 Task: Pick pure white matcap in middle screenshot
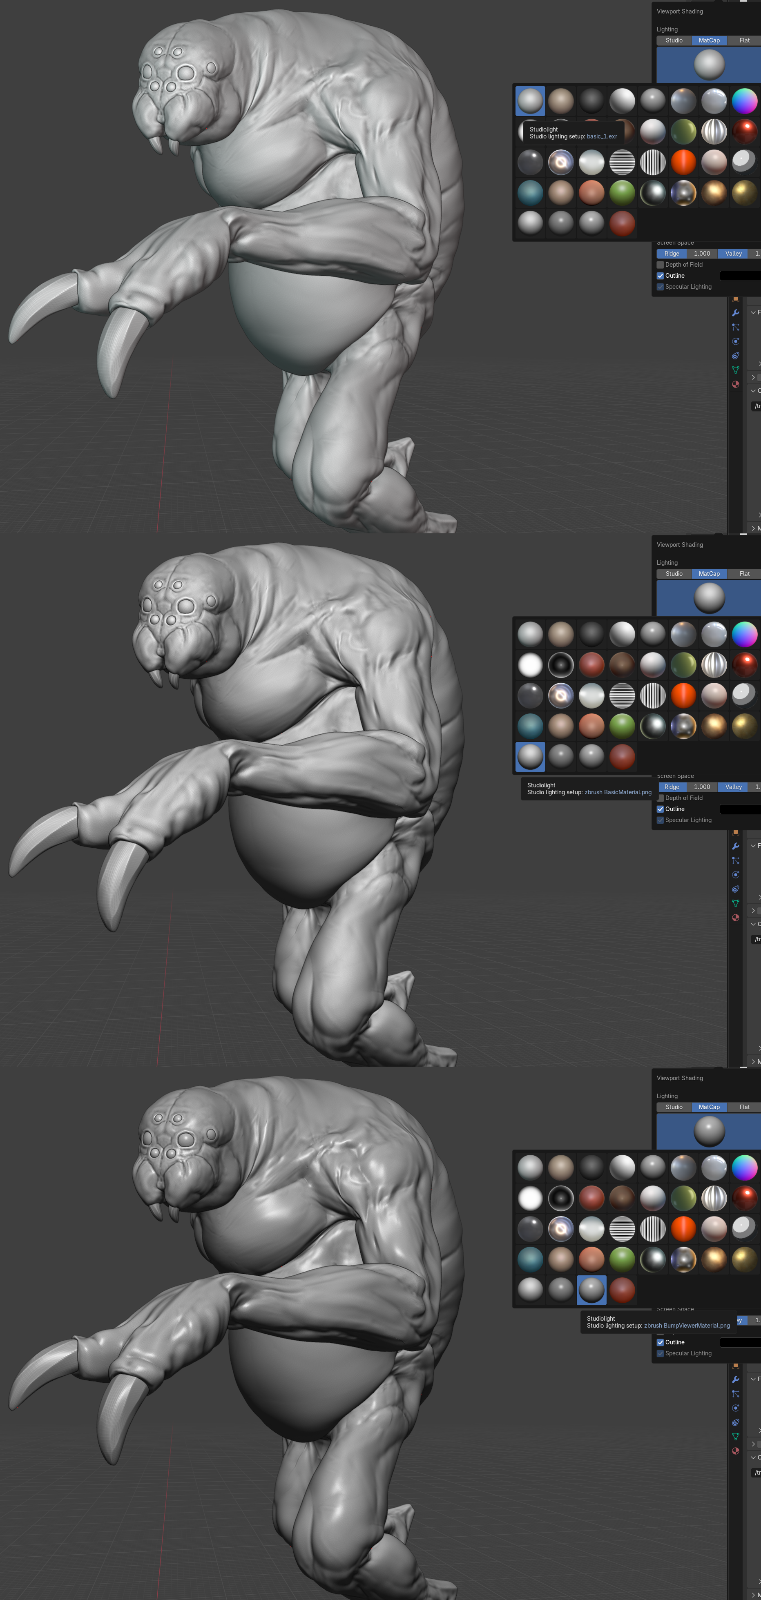pos(530,665)
